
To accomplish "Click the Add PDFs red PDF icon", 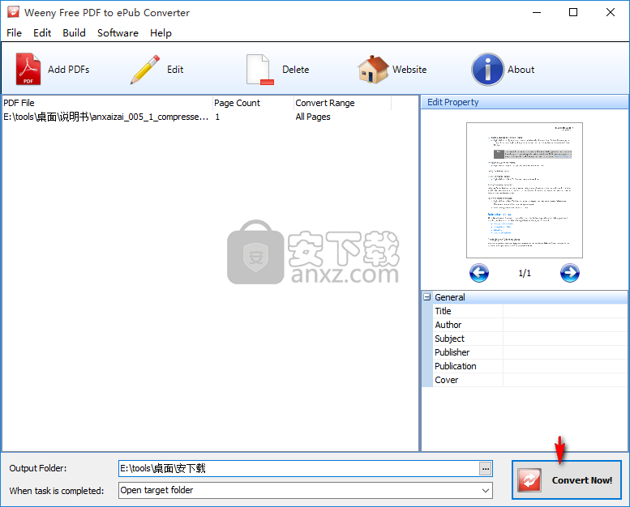I will point(28,69).
